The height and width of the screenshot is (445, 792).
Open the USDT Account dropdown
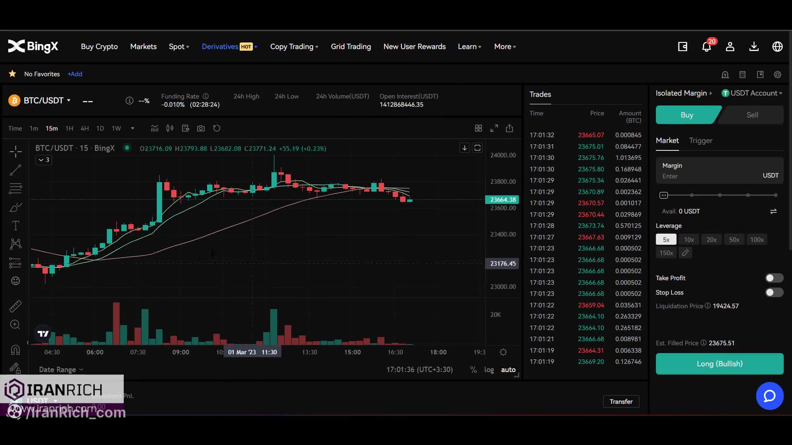click(752, 93)
